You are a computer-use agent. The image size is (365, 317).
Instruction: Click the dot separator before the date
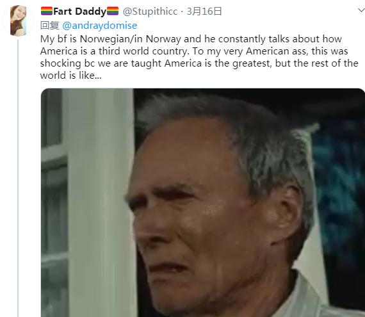[182, 12]
